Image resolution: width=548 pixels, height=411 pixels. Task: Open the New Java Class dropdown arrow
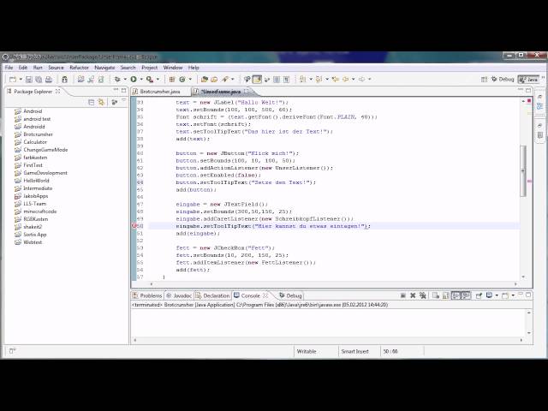pyautogui.click(x=190, y=80)
